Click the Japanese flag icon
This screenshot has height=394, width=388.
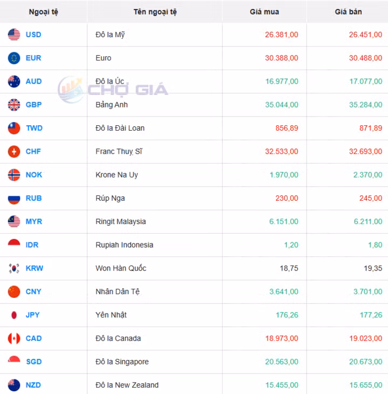pos(14,315)
